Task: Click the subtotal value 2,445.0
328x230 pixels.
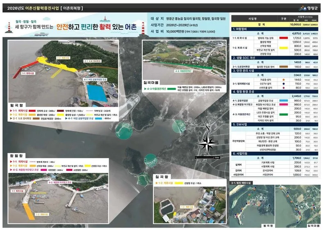Action: [x=296, y=96]
